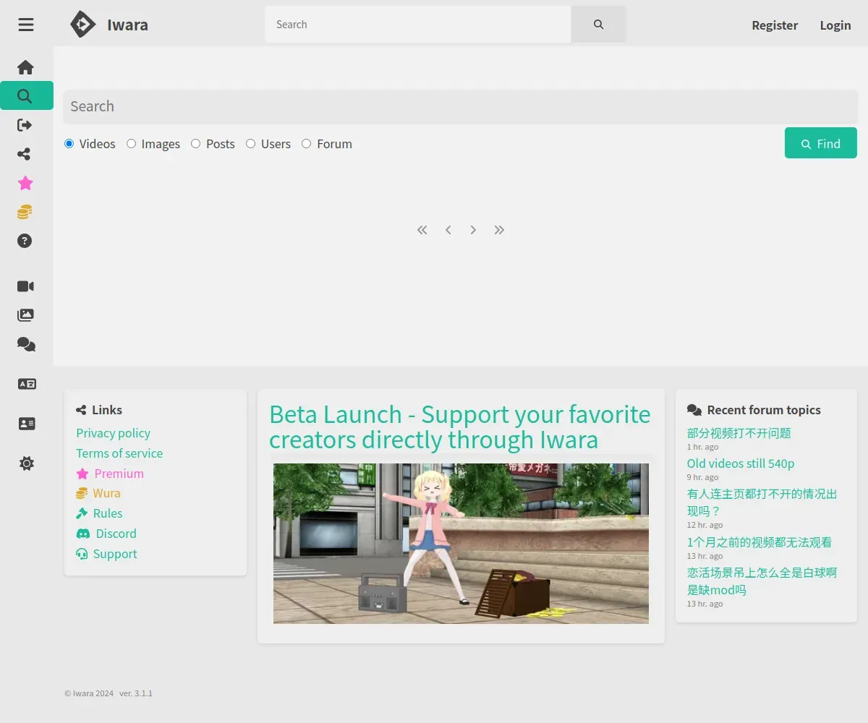Open Images via the gallery icon in sidebar
This screenshot has height=723, width=868.
tap(26, 315)
